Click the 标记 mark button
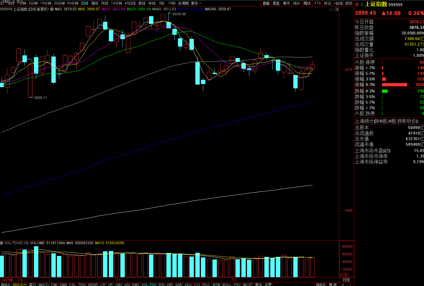424x286 pixels. coord(328,3)
